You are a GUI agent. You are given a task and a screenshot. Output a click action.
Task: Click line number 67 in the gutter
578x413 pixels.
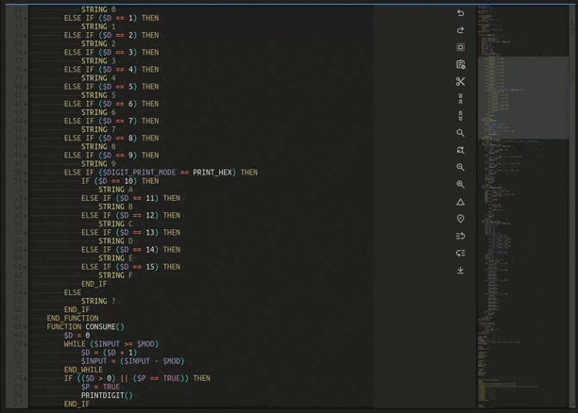coord(19,318)
